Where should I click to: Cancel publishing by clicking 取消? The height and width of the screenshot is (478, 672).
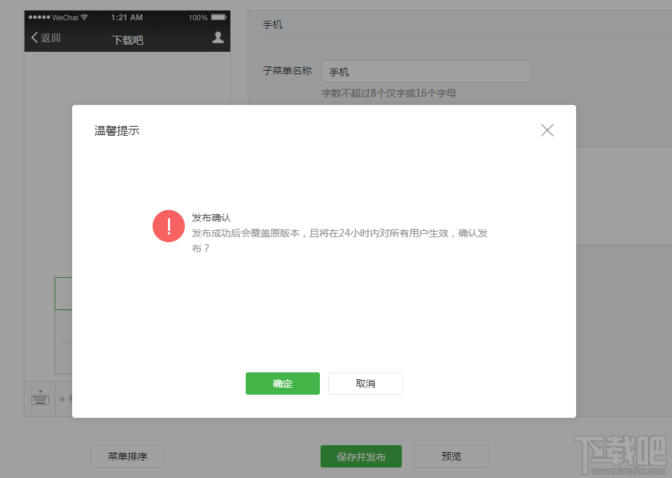(365, 384)
